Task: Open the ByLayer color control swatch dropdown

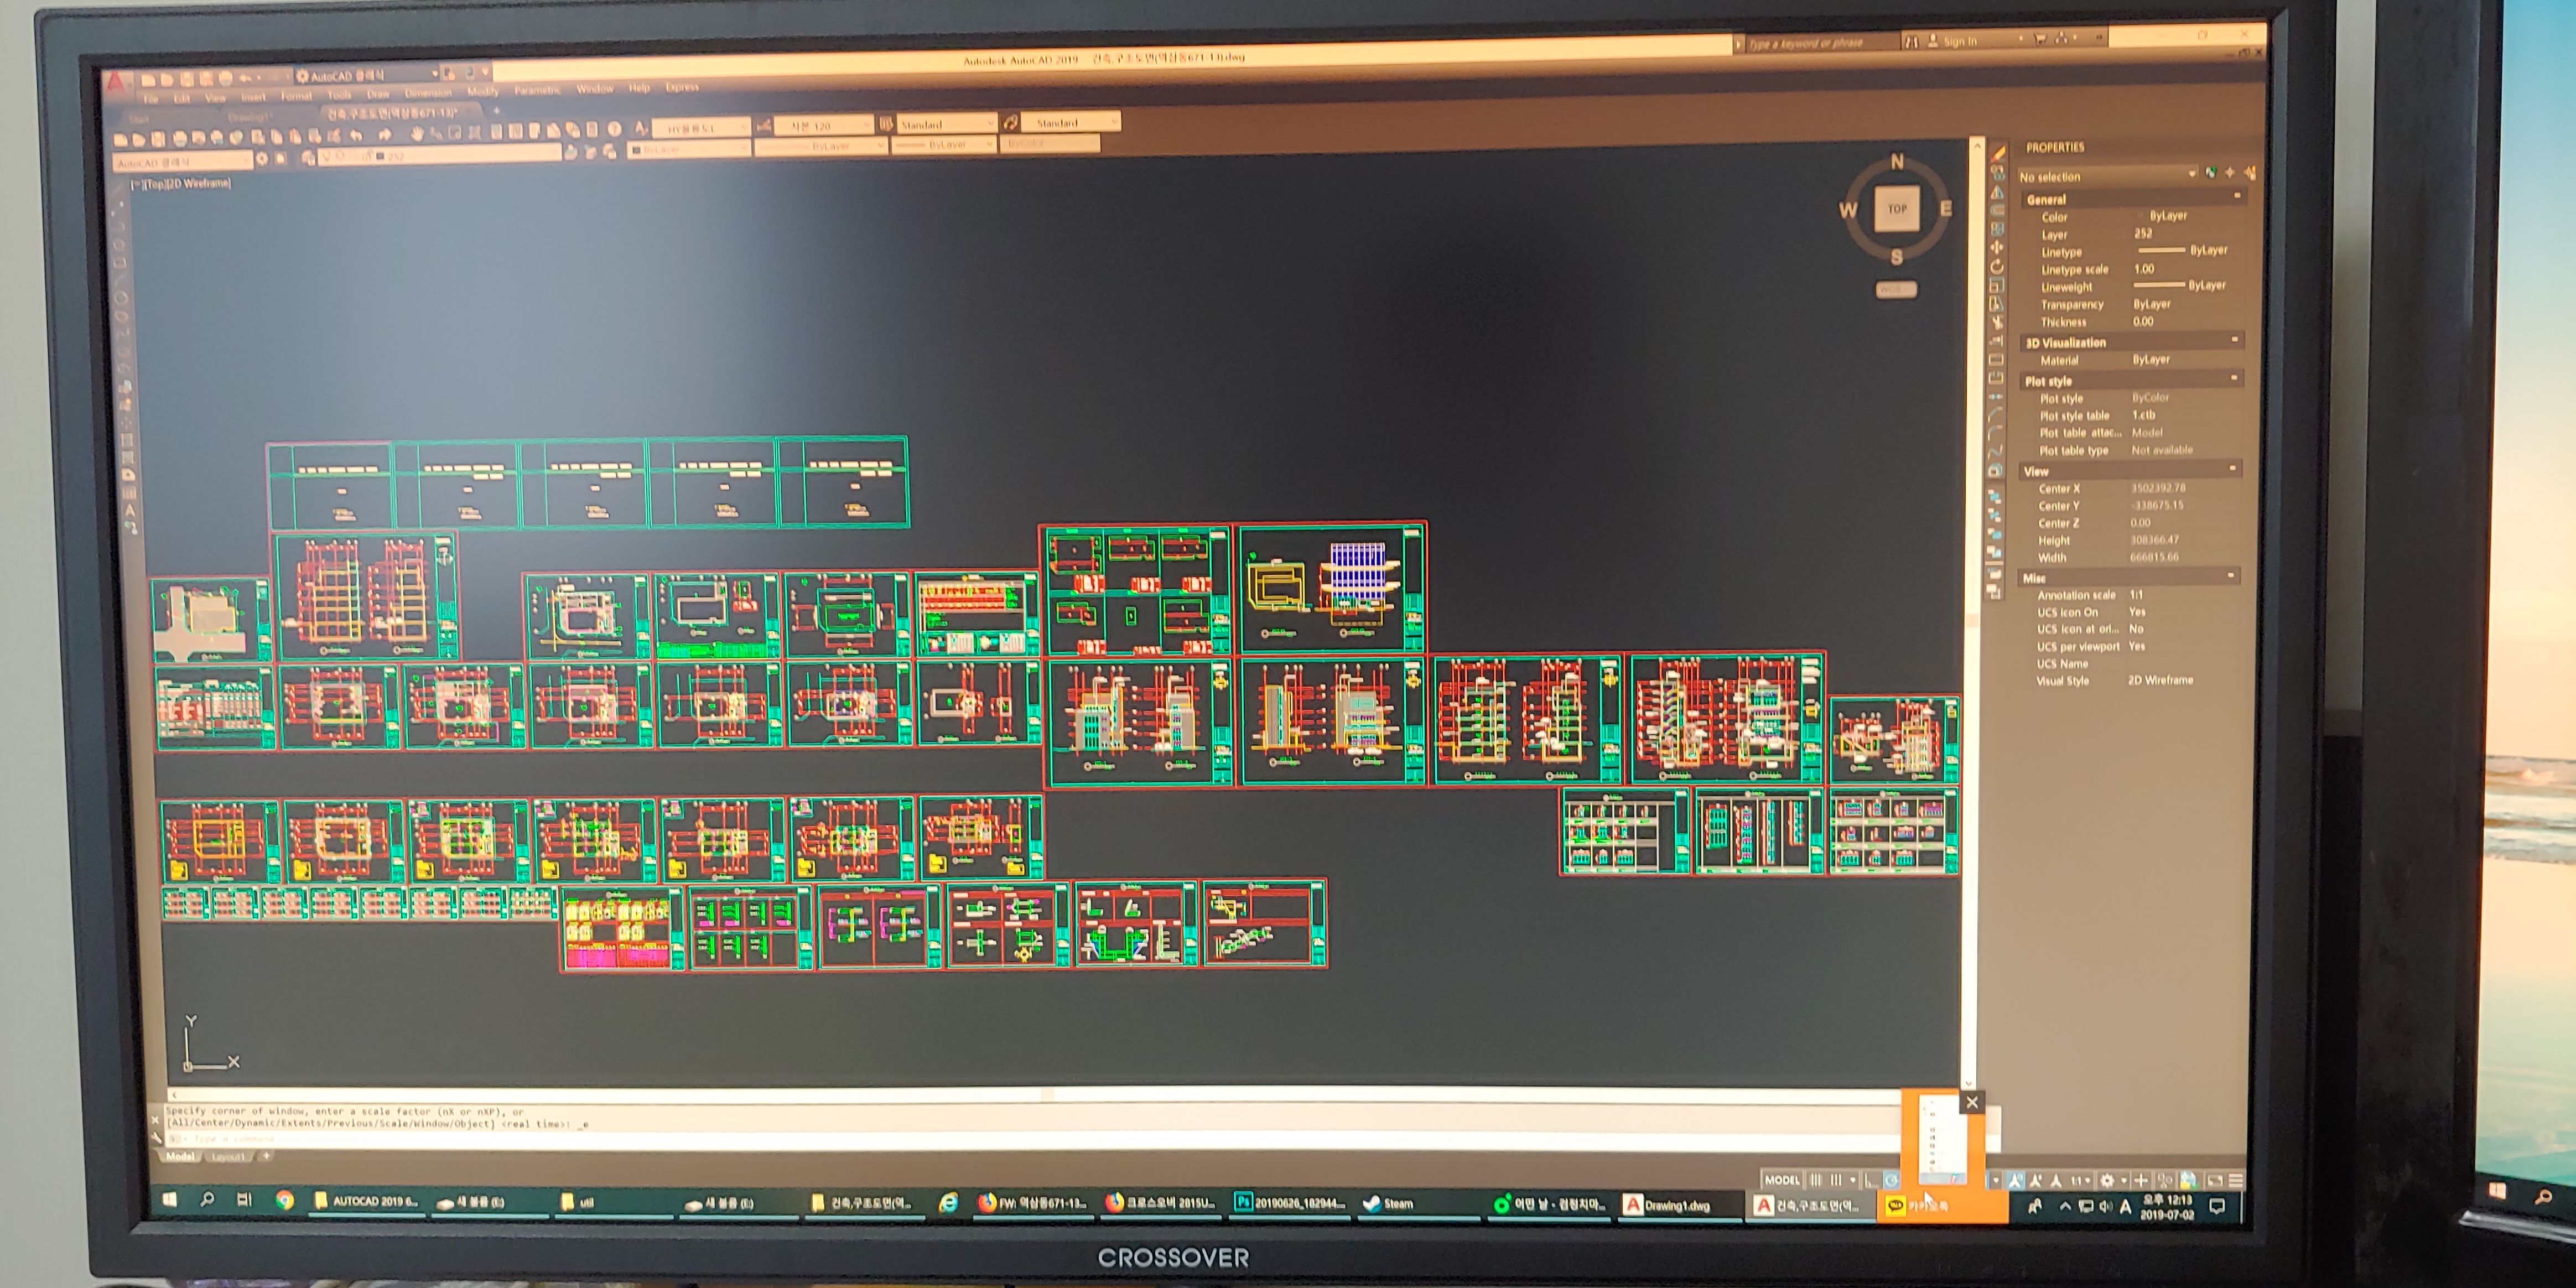Action: coord(690,149)
